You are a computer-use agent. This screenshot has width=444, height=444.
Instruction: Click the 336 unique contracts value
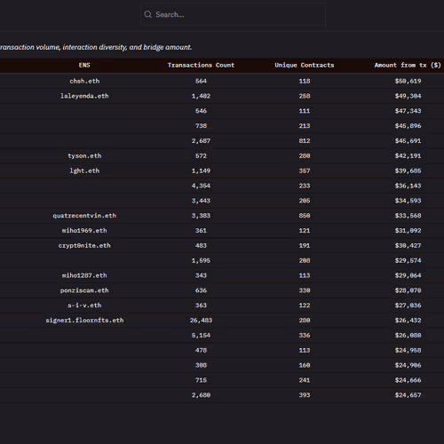coord(305,335)
